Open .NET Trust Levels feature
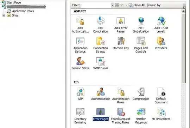 pyautogui.click(x=161, y=25)
